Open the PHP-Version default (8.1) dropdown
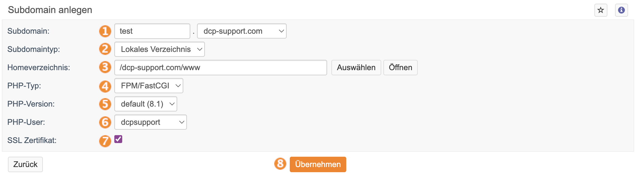Image resolution: width=636 pixels, height=181 pixels. click(x=146, y=104)
